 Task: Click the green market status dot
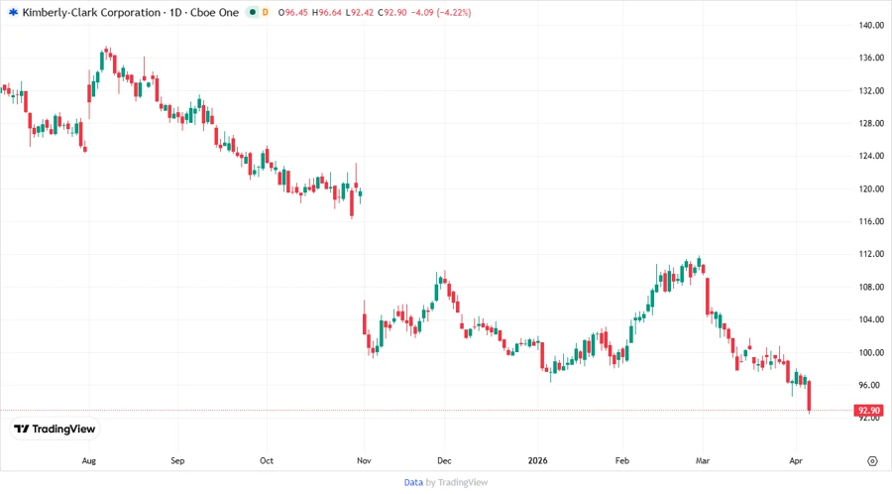(253, 12)
